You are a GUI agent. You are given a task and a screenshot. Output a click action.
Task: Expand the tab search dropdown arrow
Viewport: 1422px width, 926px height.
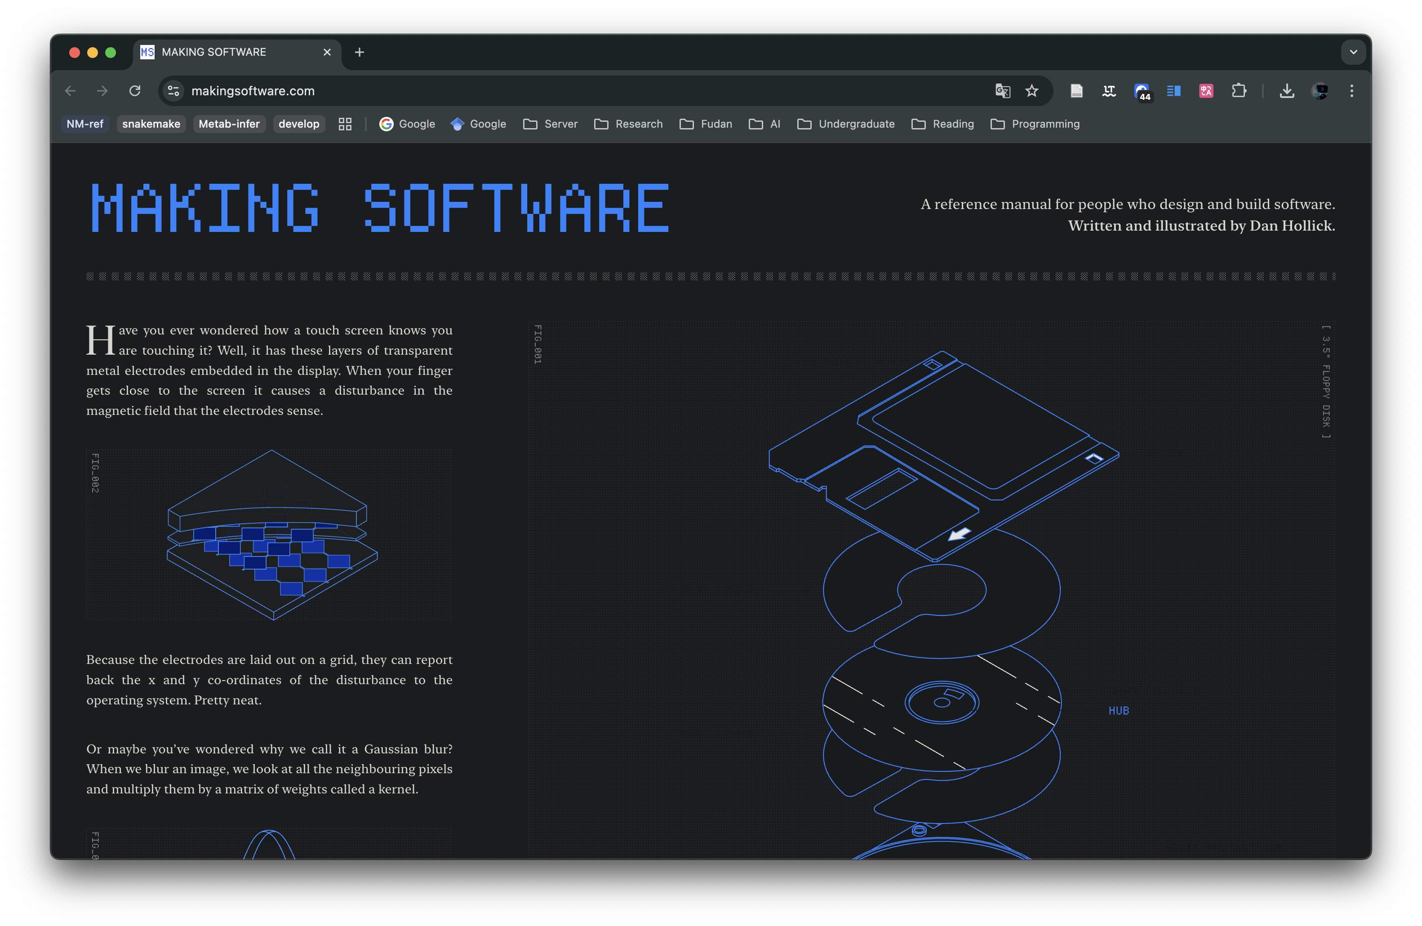(1353, 52)
